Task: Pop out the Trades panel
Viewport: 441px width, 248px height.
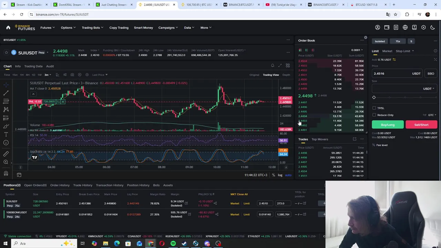Action: point(355,139)
